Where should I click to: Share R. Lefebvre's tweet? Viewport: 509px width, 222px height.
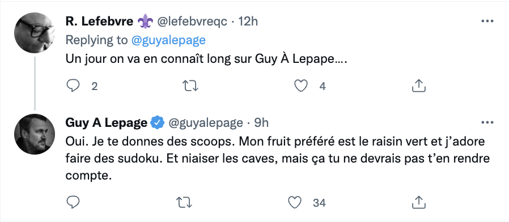(x=419, y=86)
